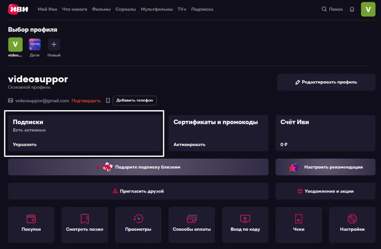
Task: Open Уведомления и акции button
Action: (x=325, y=191)
